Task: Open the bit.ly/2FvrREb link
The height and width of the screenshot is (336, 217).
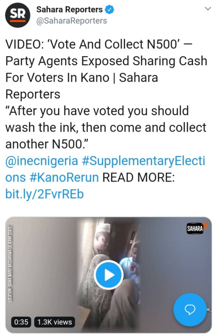Action: click(45, 194)
